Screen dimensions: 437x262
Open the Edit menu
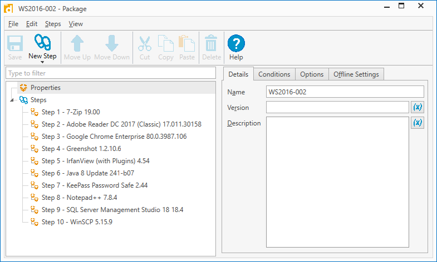32,24
